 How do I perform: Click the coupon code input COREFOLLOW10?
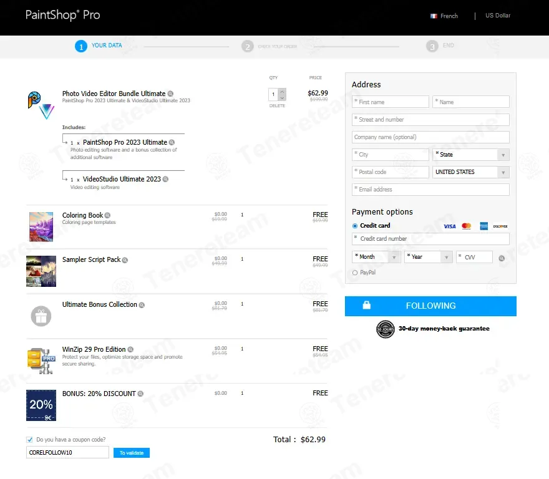pos(67,452)
